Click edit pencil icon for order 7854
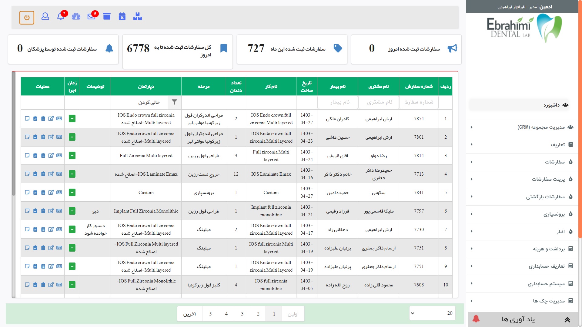Image resolution: width=582 pixels, height=327 pixels. (x=51, y=119)
